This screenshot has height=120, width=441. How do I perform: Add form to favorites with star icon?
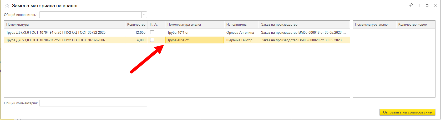pos(7,5)
